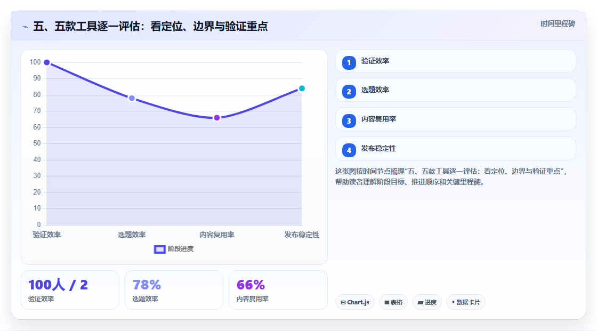This screenshot has width=597, height=331.
Task: Click the number 4 badge for 发布稳定性
Action: coord(349,150)
